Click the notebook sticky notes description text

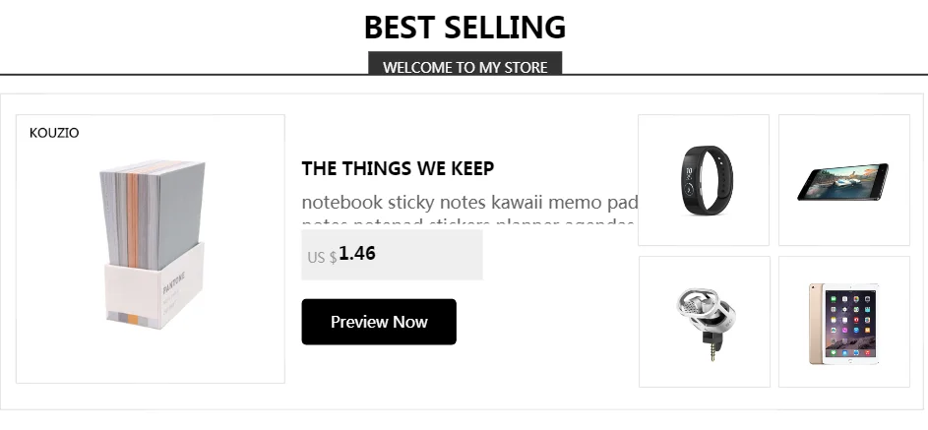470,203
